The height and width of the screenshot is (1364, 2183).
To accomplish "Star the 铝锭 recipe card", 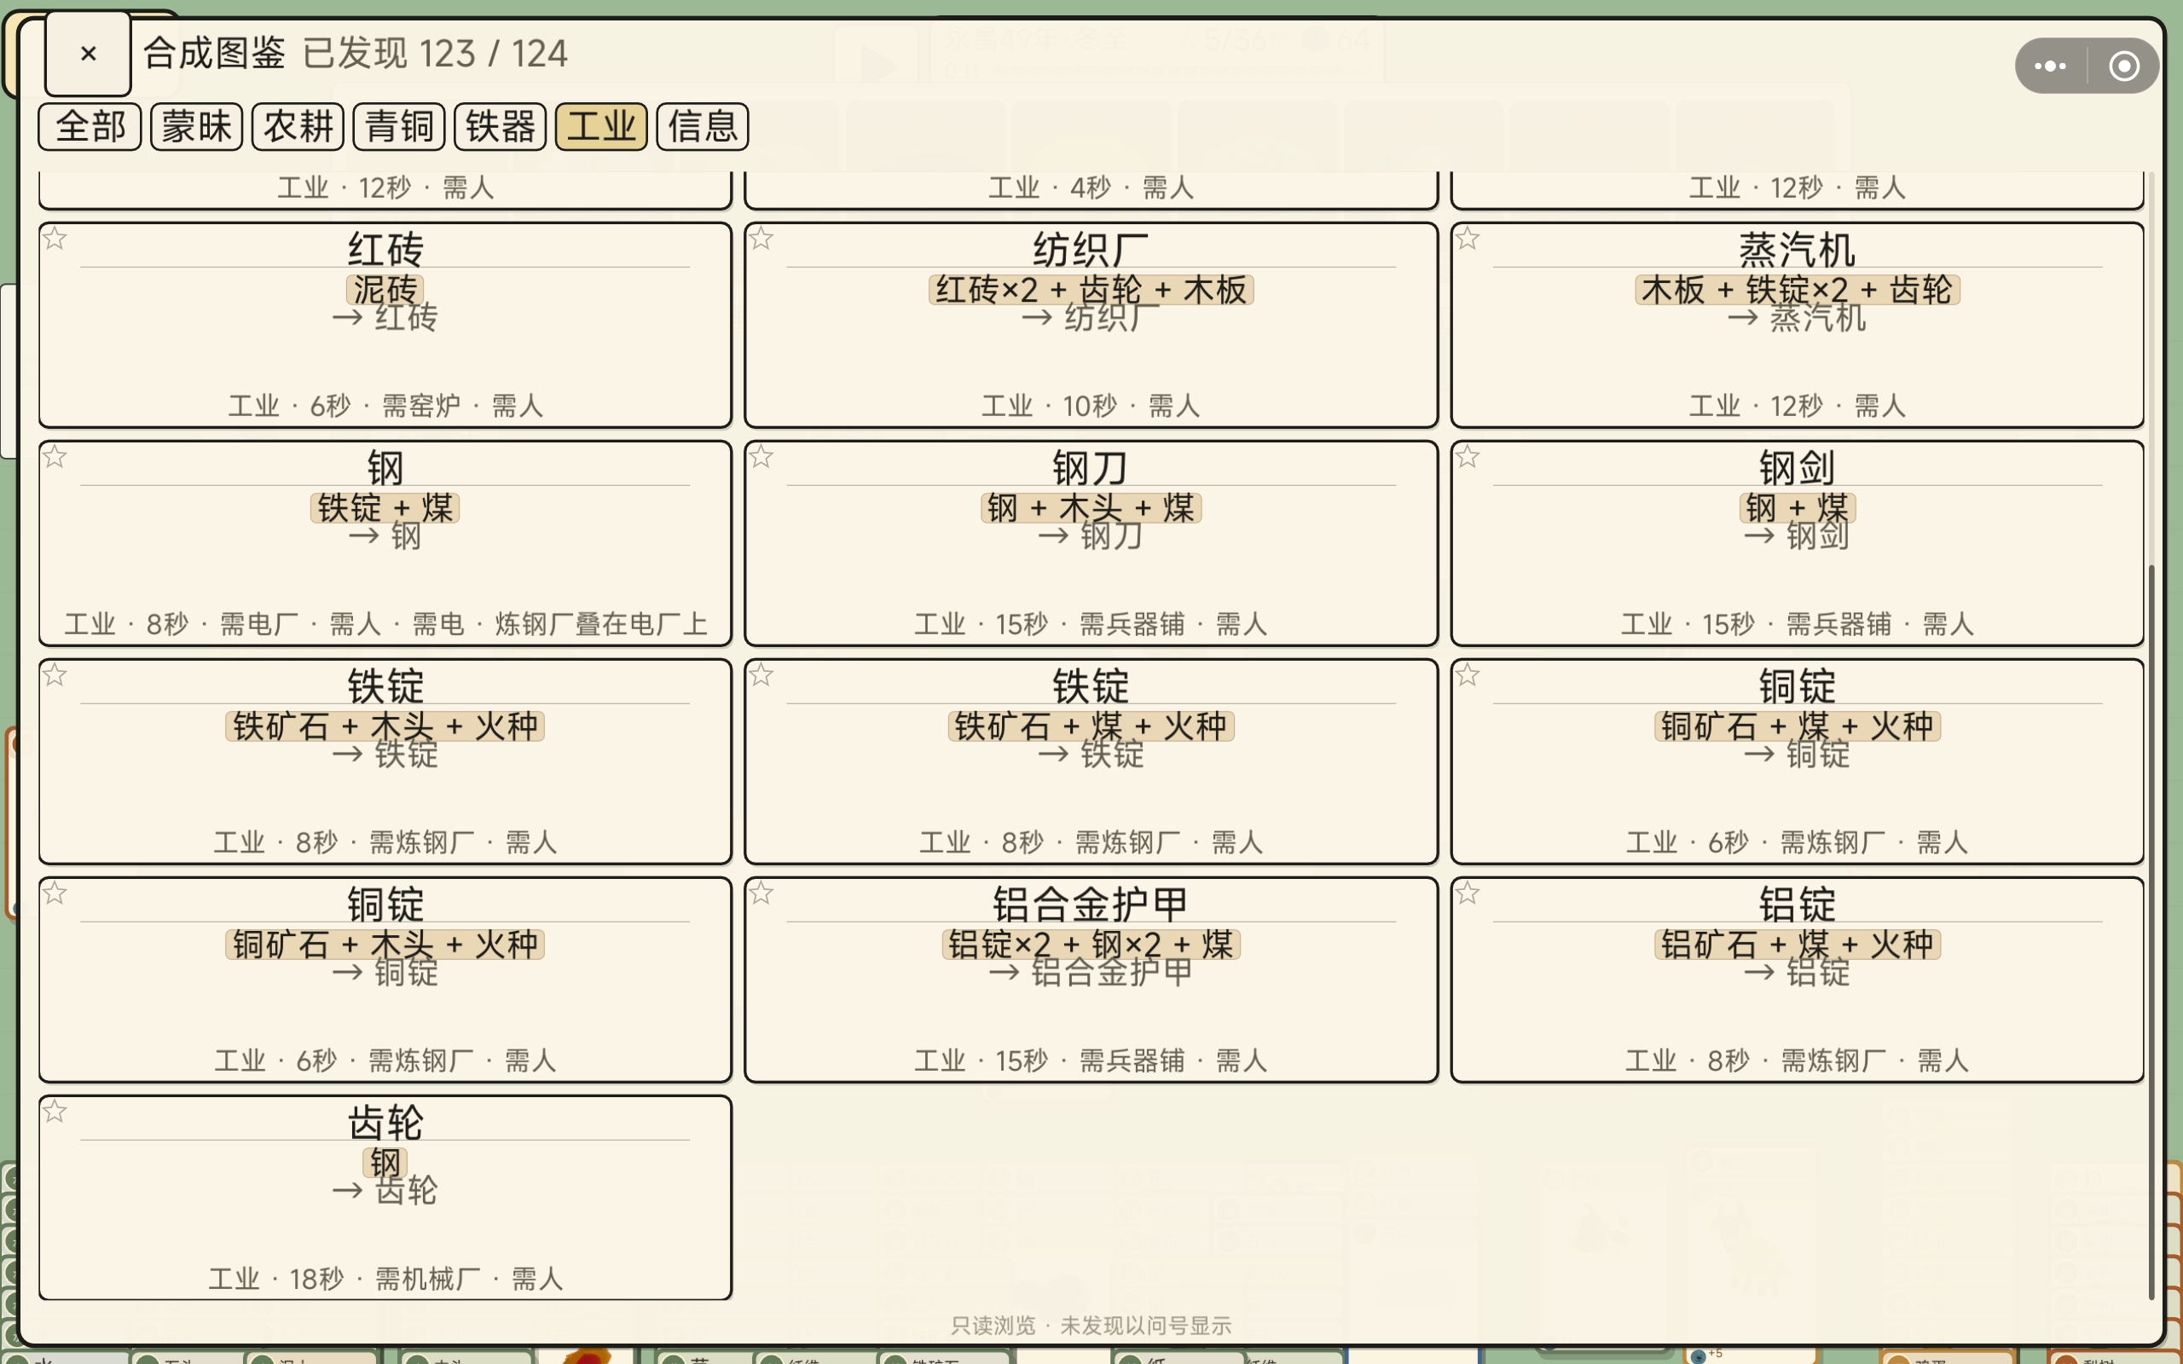I will (x=1468, y=893).
